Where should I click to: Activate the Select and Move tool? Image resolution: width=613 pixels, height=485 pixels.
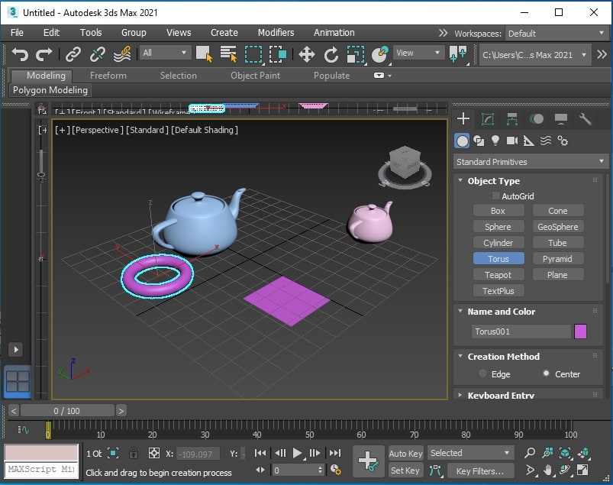307,54
